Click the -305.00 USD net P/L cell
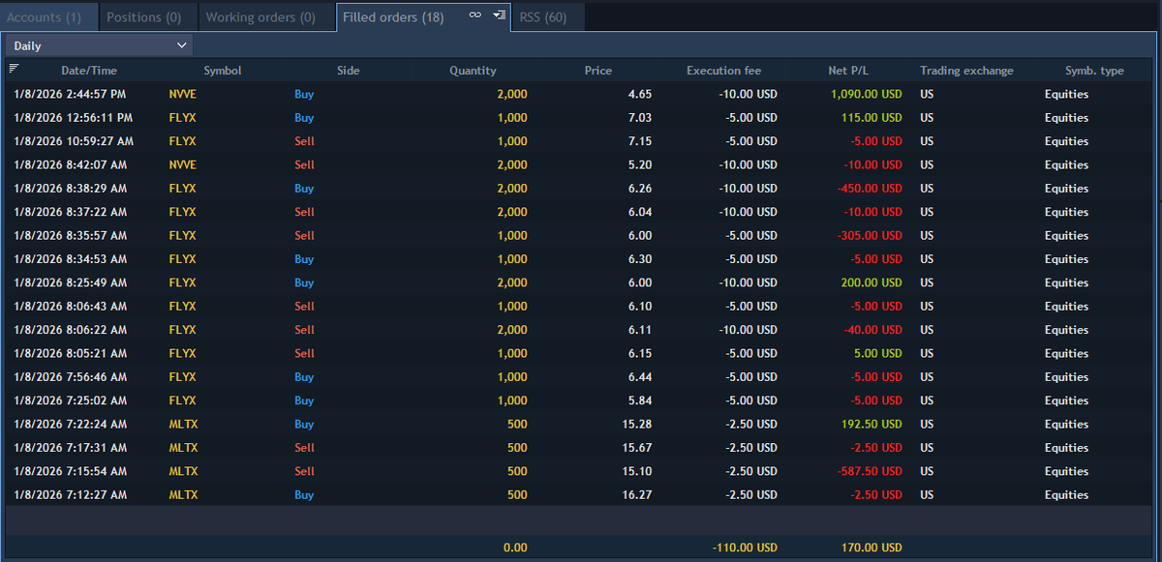 [870, 235]
